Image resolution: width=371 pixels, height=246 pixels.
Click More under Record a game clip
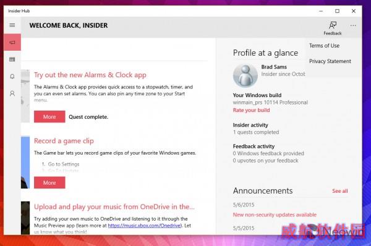click(49, 182)
